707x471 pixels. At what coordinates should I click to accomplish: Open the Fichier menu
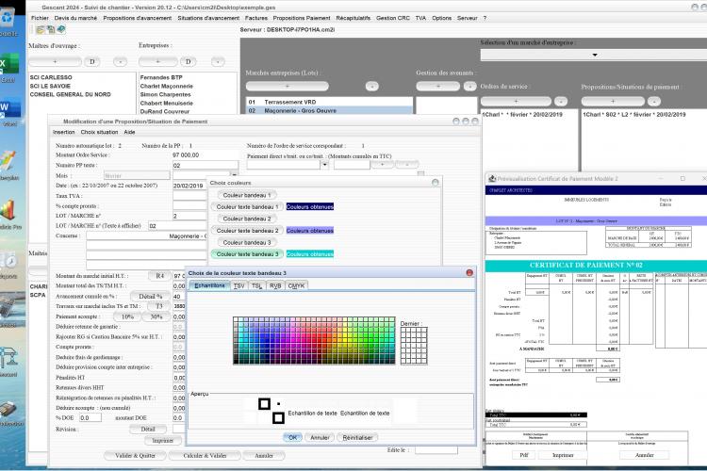(40, 18)
